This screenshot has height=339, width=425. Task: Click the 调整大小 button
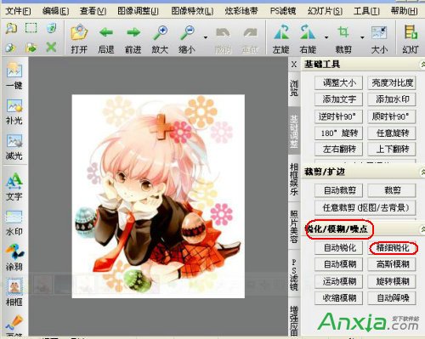(339, 83)
